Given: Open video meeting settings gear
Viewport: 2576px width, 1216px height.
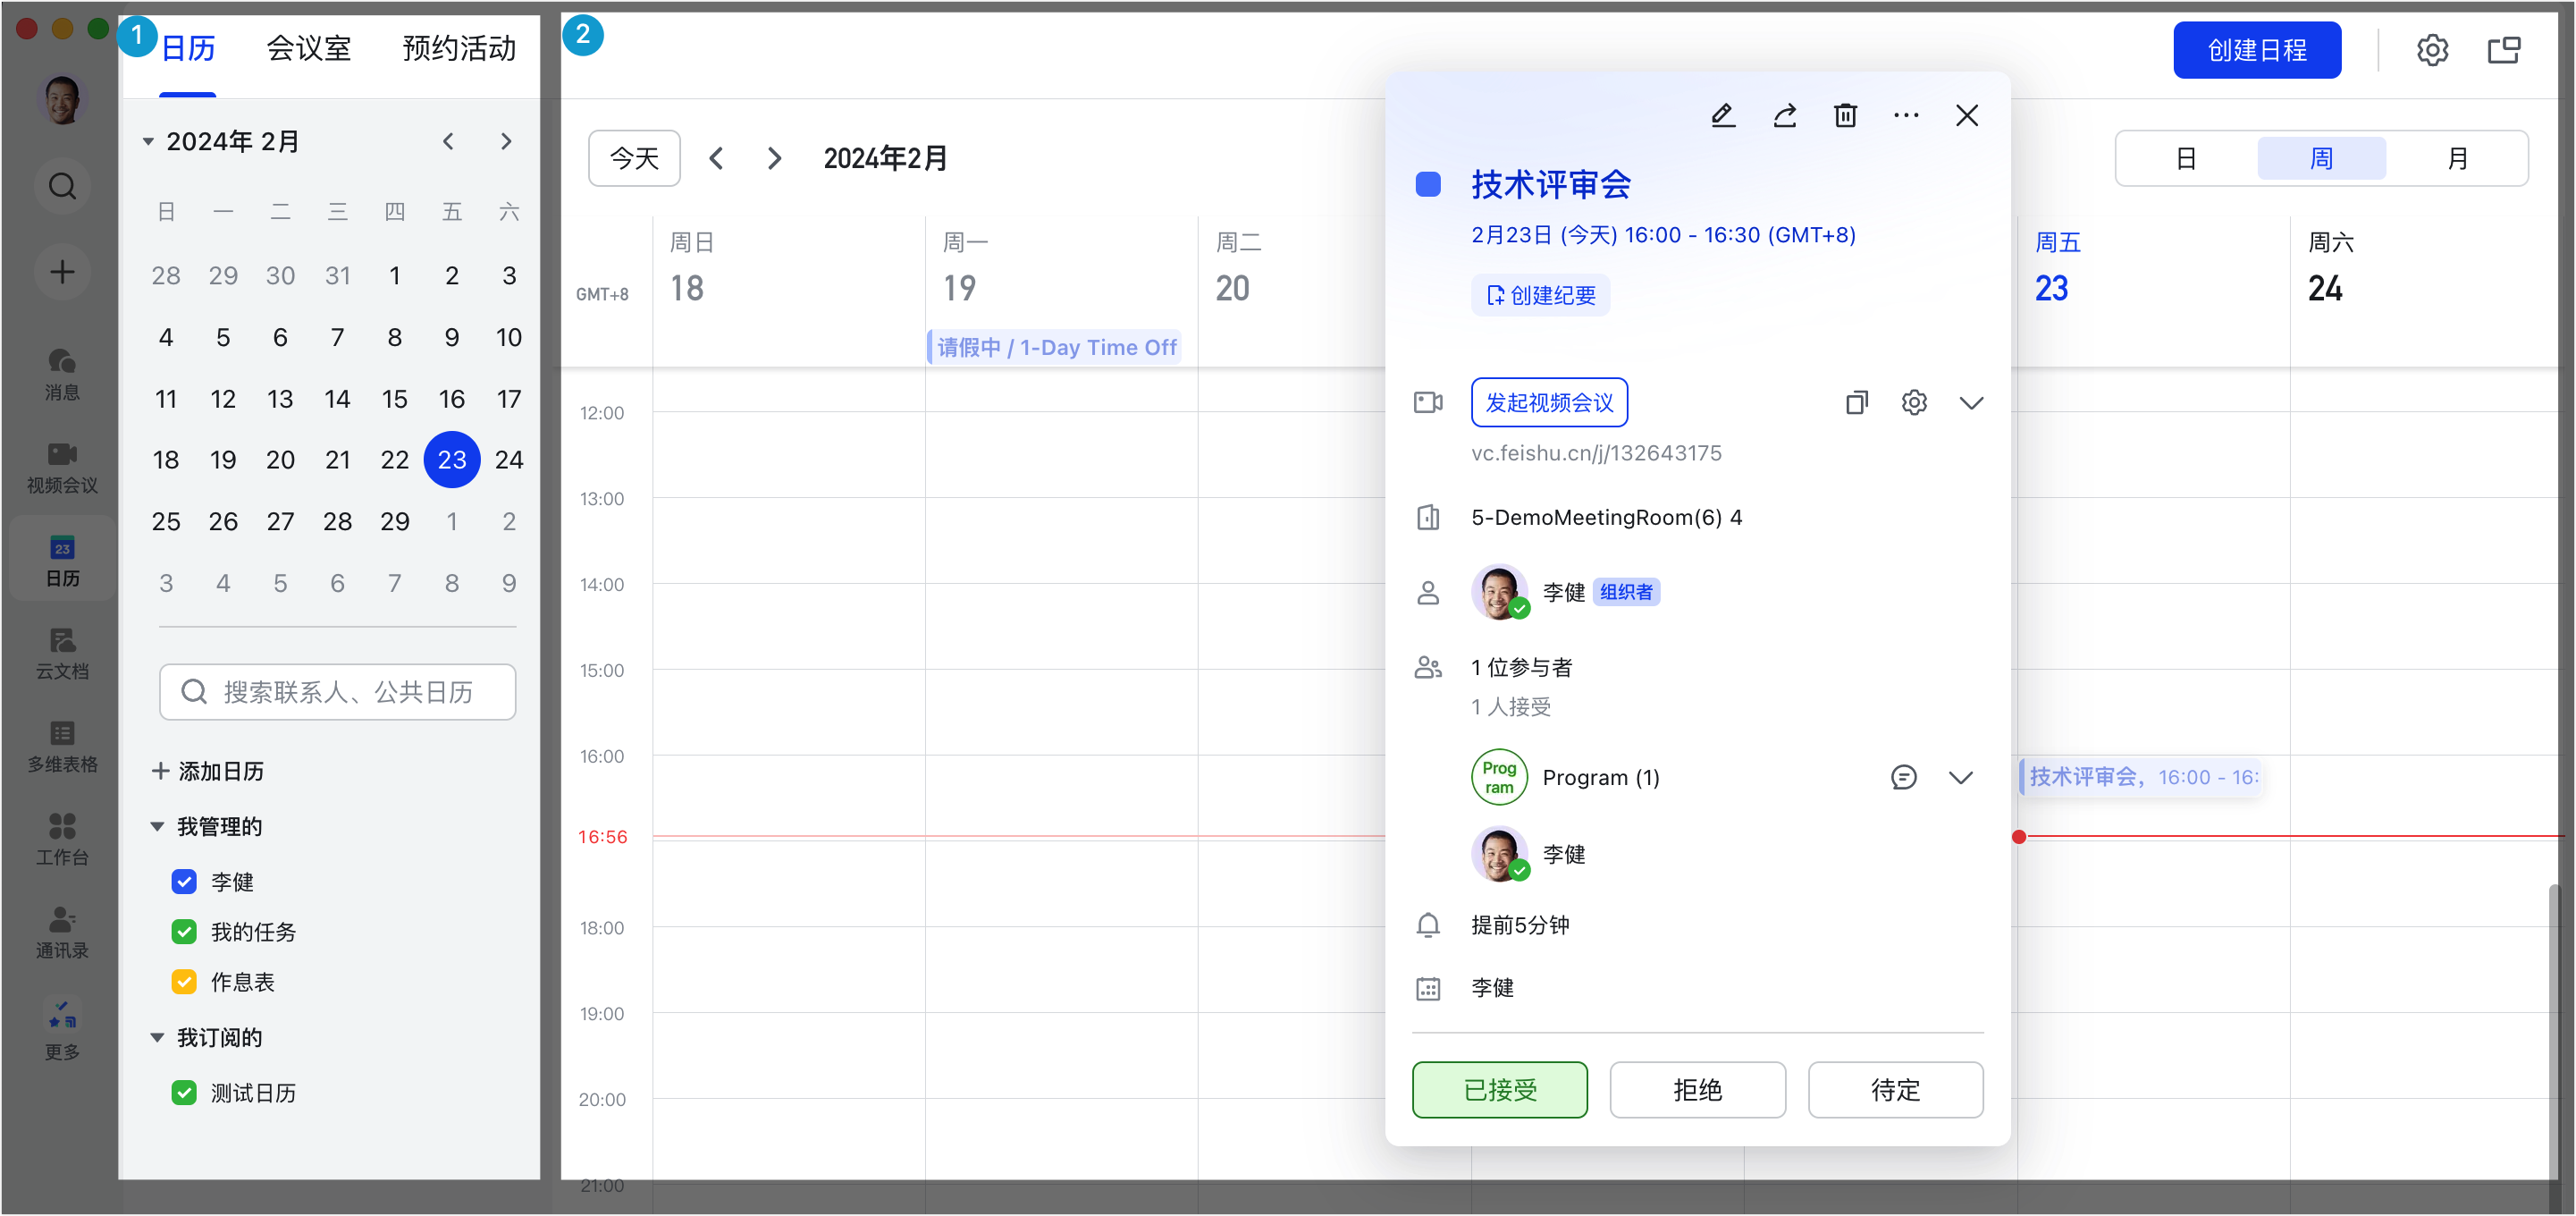Looking at the screenshot, I should pos(1914,403).
